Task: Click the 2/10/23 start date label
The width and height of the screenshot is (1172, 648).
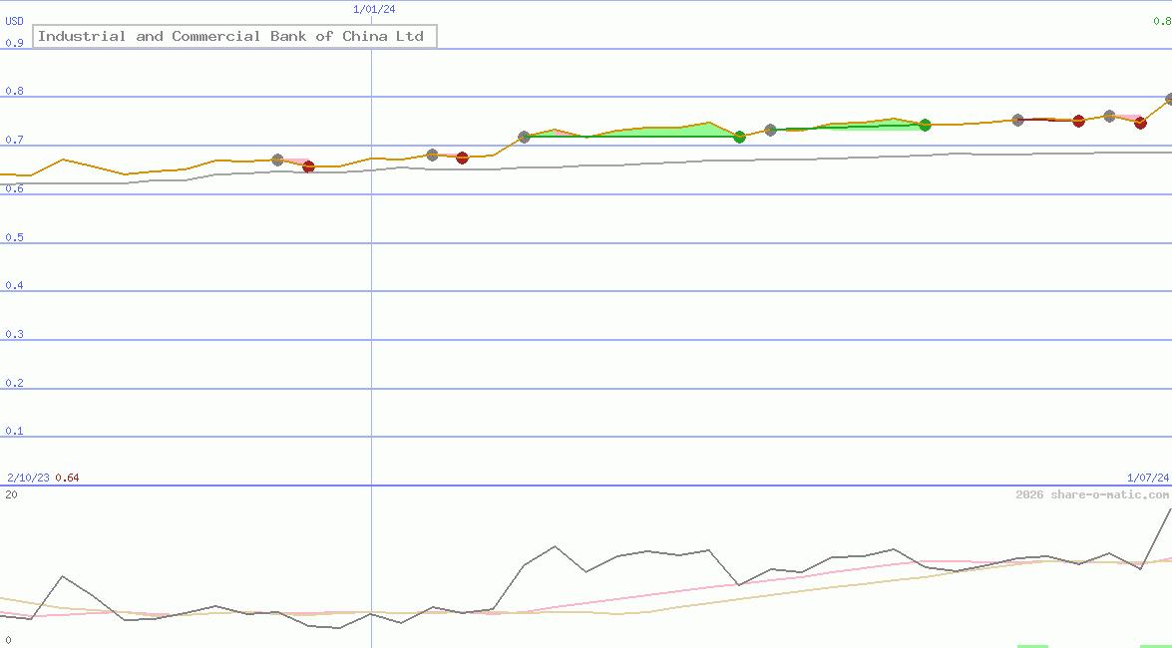Action: point(28,478)
